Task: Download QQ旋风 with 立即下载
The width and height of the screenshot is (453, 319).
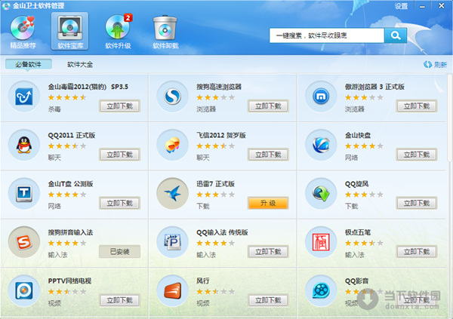Action: click(x=417, y=203)
